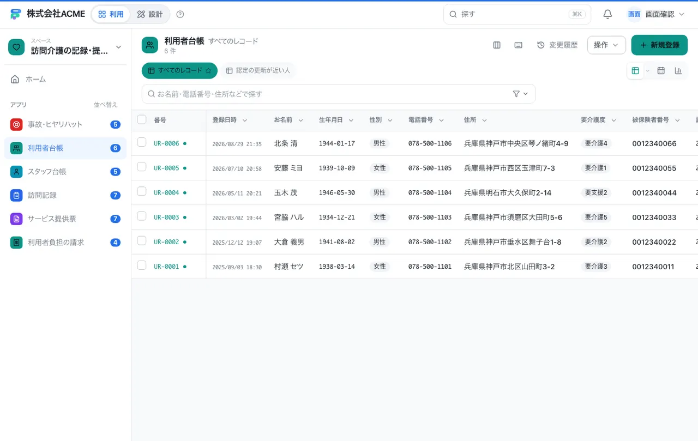
Task: Expand the space selector 訪問介護の記録
Action: [65, 47]
